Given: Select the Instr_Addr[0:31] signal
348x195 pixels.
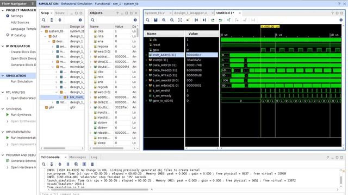Looking at the screenshot, I should pyautogui.click(x=164, y=55).
